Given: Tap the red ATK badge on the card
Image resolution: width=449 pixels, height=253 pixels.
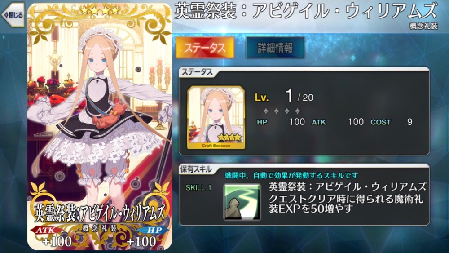Looking at the screenshot, I should [46, 230].
